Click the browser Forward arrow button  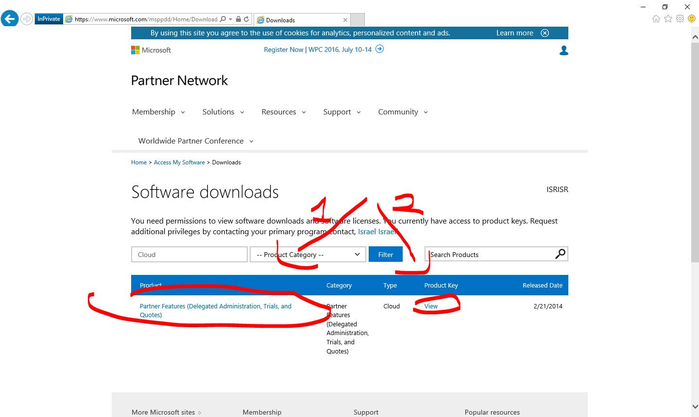click(26, 19)
